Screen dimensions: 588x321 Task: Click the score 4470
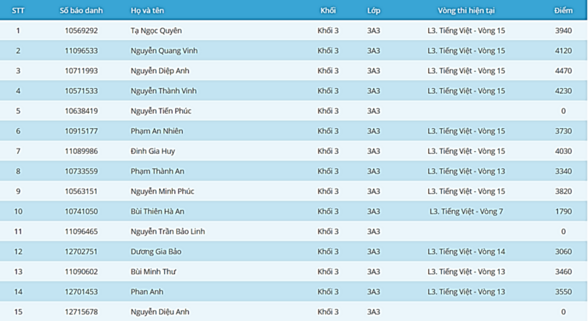click(x=563, y=71)
